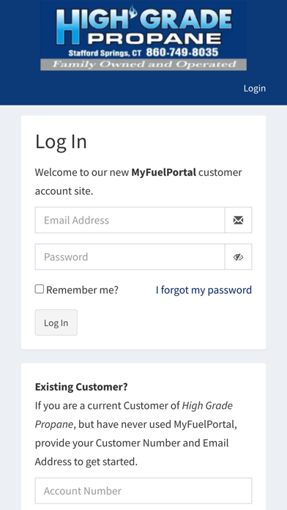
Task: Click the "Log In" heading text
Action: (x=61, y=141)
